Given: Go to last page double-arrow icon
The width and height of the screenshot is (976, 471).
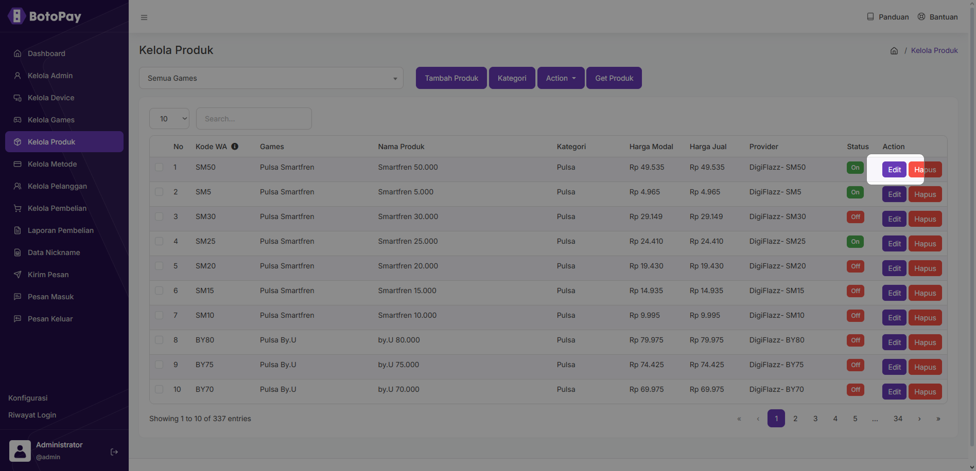Looking at the screenshot, I should 938,419.
